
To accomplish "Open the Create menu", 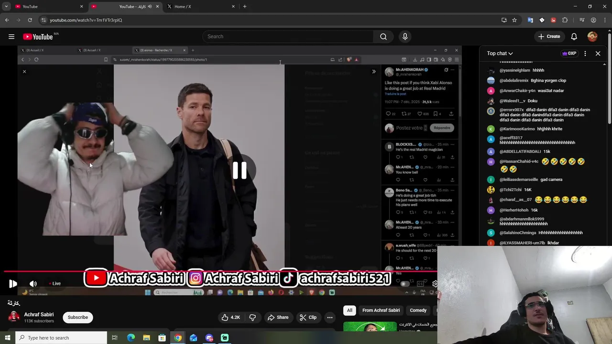I will pyautogui.click(x=549, y=36).
